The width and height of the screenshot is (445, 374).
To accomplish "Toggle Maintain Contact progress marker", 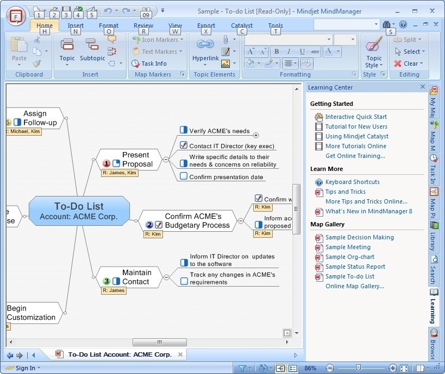I will tap(116, 281).
